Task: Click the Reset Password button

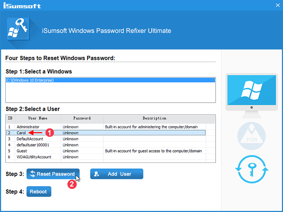Action: coord(53,174)
